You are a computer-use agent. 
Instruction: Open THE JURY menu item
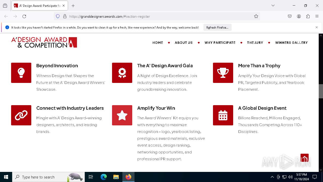point(255,43)
